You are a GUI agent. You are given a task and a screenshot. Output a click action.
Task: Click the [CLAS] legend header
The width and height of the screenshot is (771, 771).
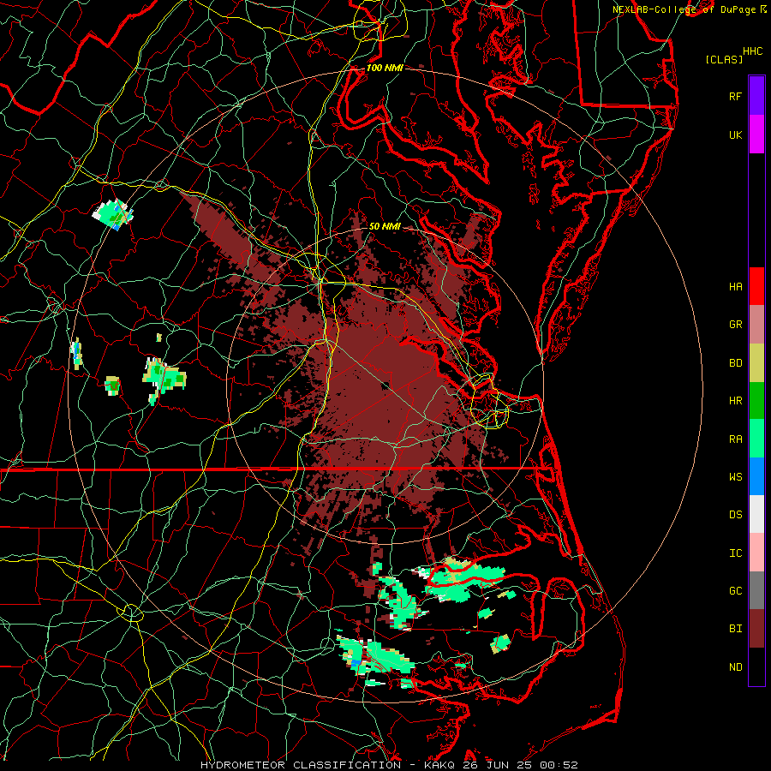724,59
